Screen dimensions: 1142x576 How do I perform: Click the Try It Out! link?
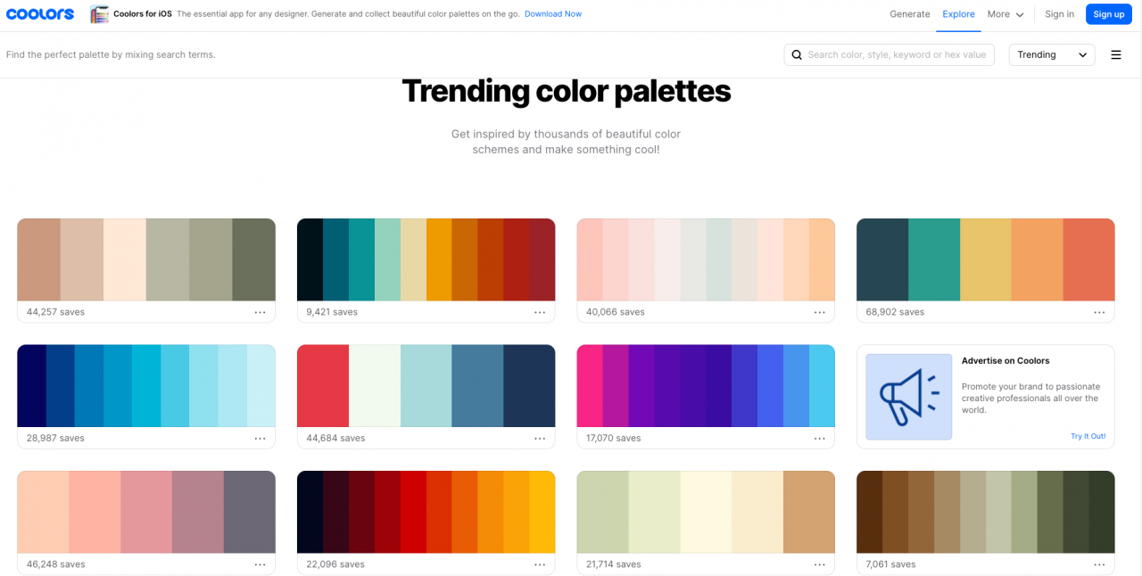[1088, 436]
